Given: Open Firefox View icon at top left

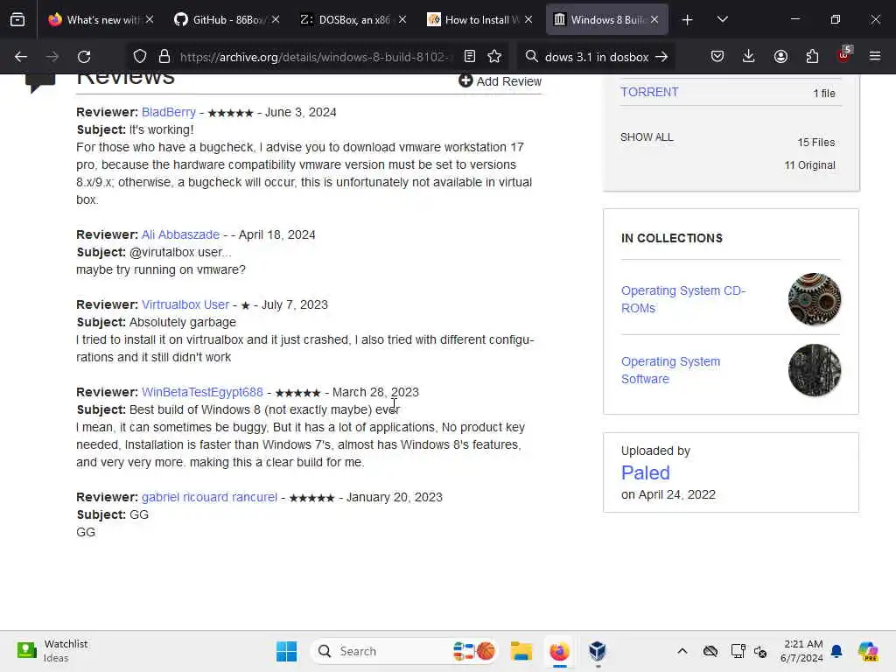Looking at the screenshot, I should click(x=17, y=19).
